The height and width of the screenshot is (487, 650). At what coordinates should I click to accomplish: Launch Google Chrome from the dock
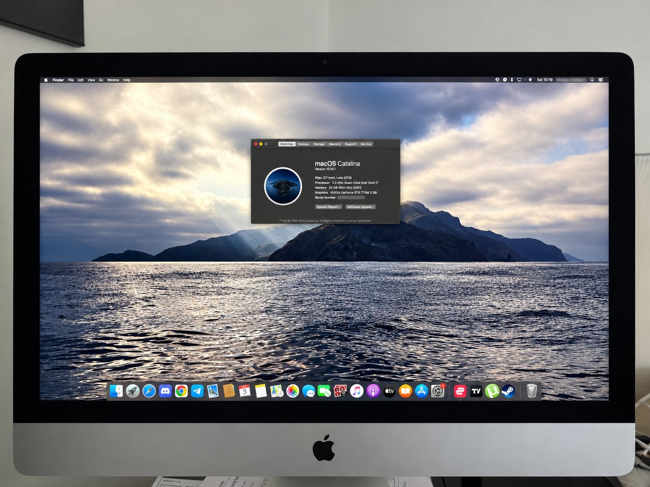181,391
